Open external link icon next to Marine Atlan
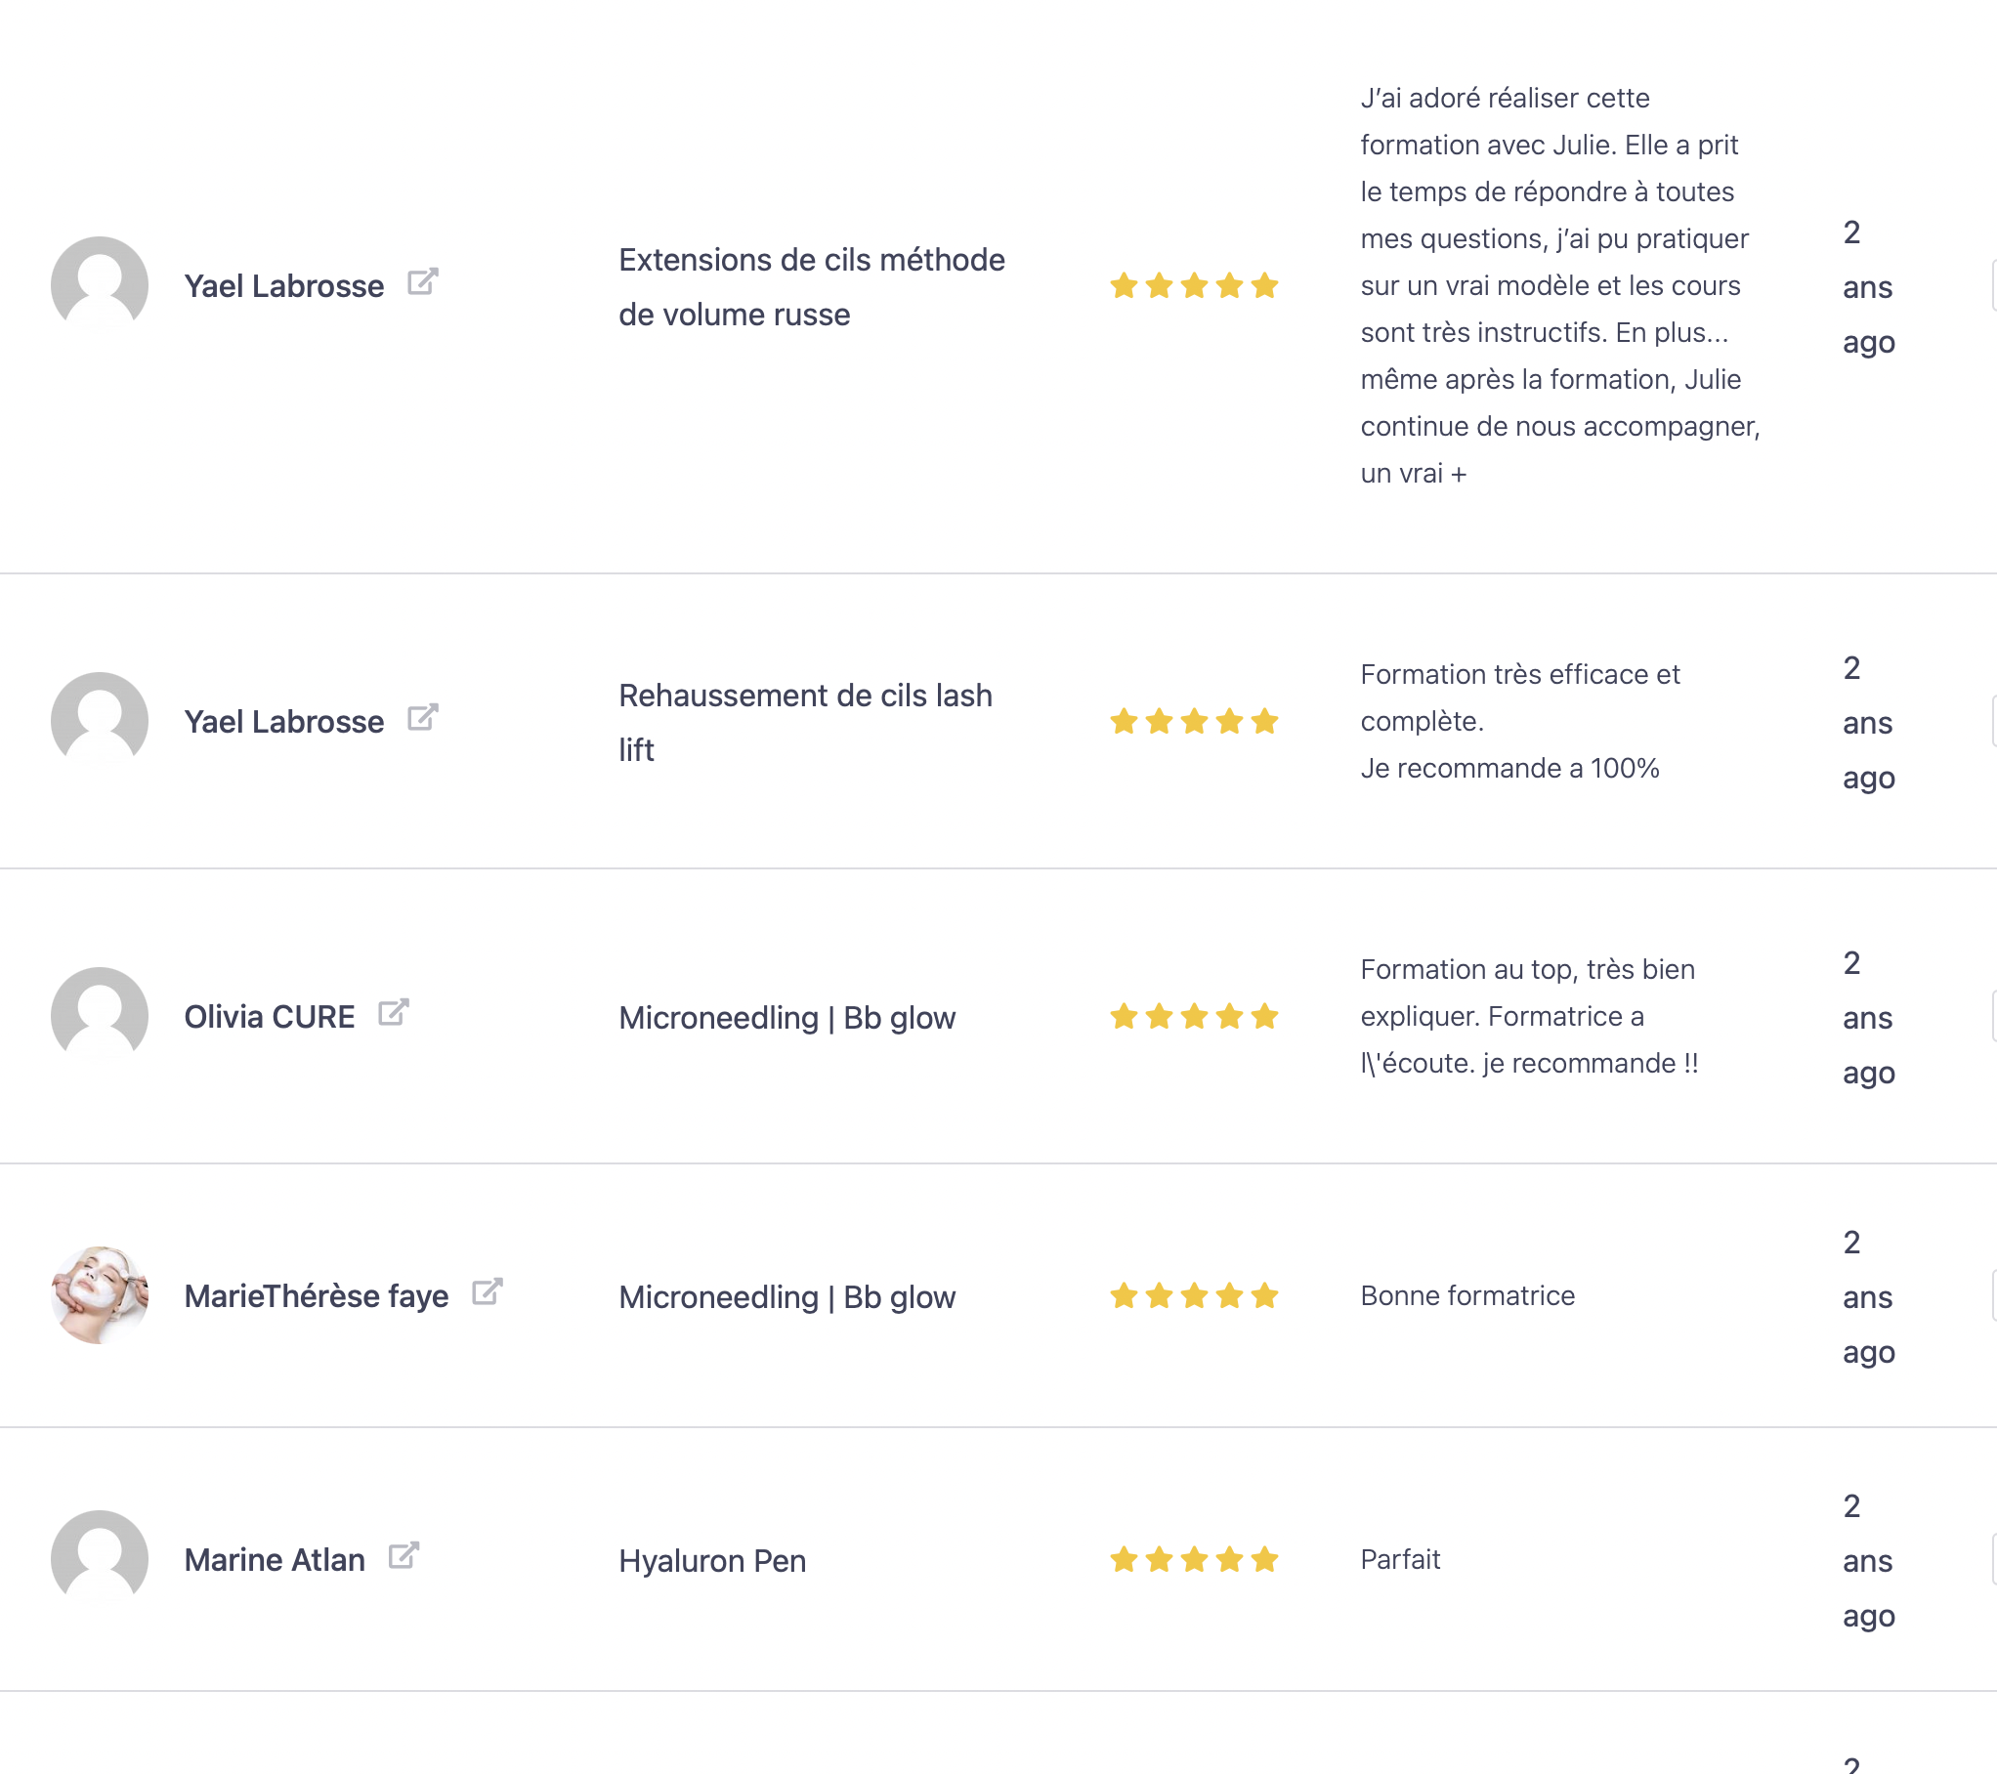Viewport: 1997px width, 1774px height. 404,1556
